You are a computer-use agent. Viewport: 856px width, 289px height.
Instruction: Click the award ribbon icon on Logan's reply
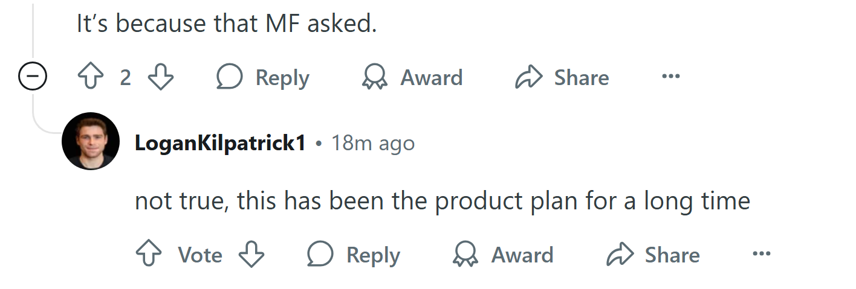pos(465,255)
